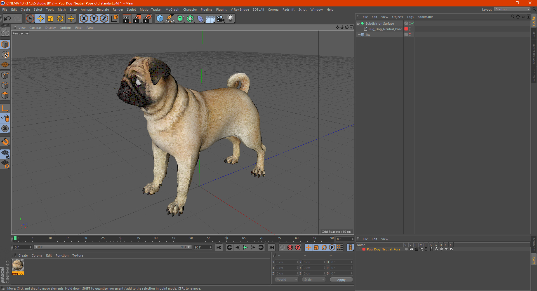Open Layout Startup dropdown
The image size is (537, 291).
(x=512, y=9)
